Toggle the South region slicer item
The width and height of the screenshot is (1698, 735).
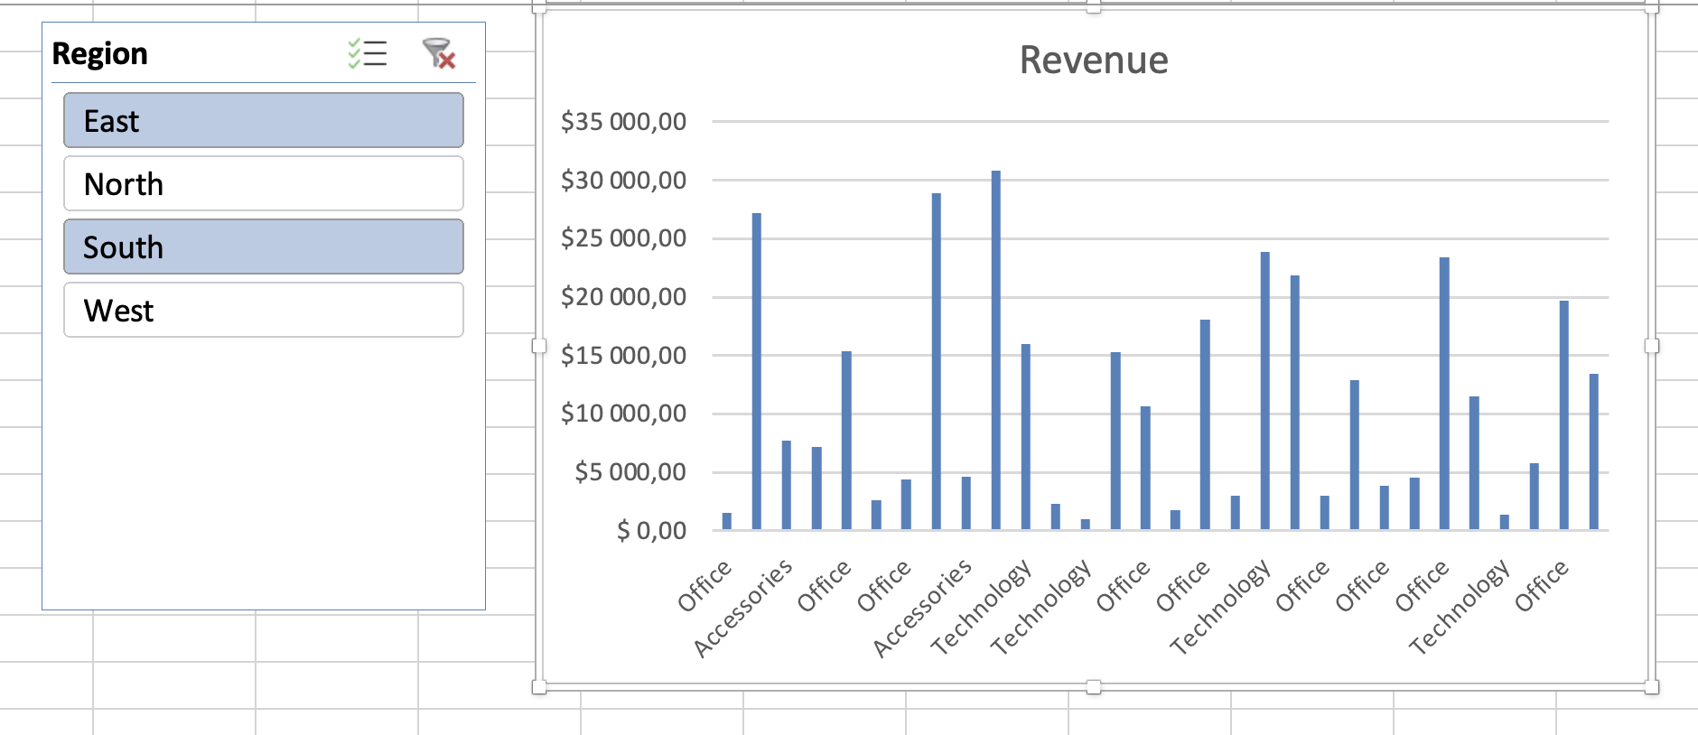tap(263, 247)
